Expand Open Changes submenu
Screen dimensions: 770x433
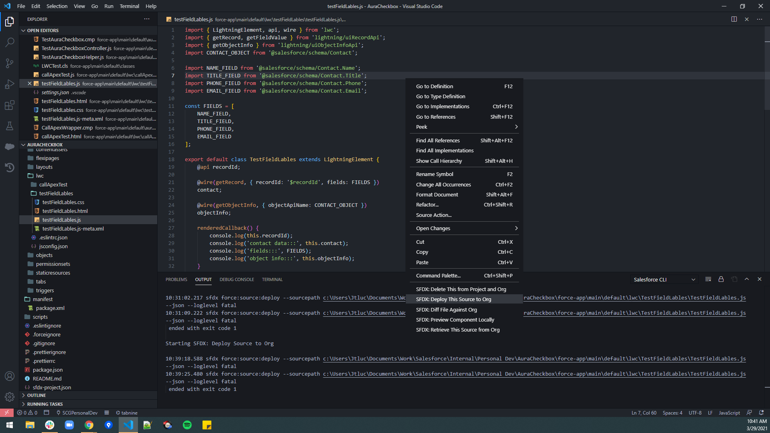(464, 228)
